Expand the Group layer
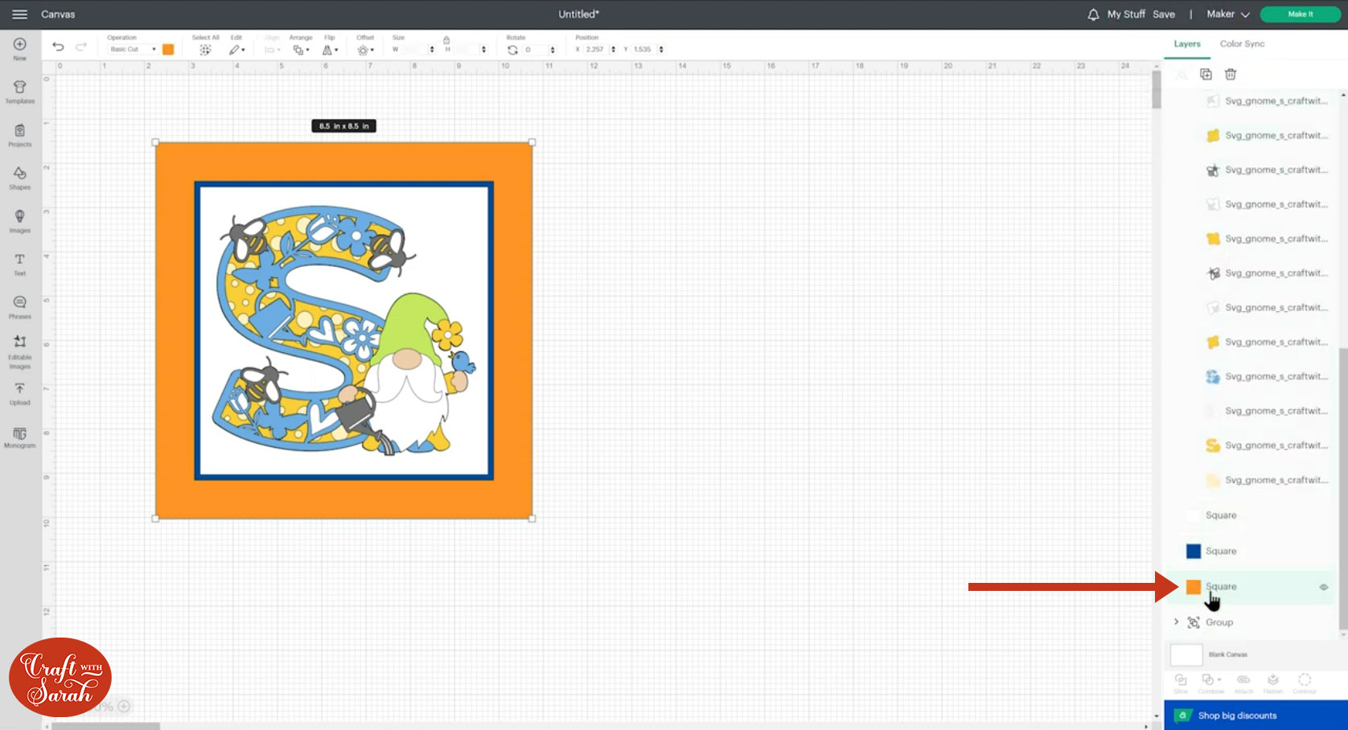Image resolution: width=1348 pixels, height=730 pixels. (x=1176, y=622)
